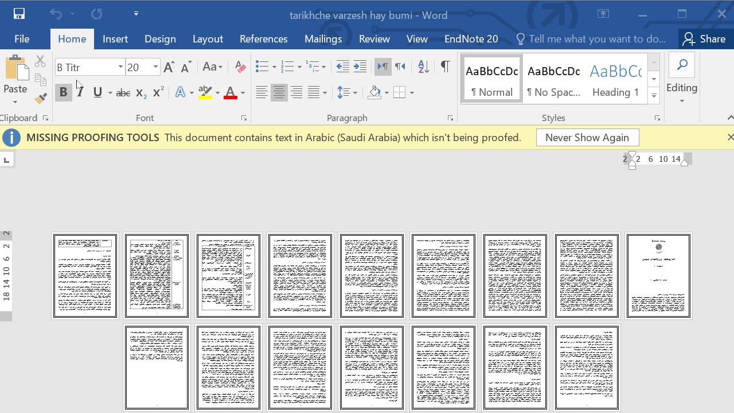Click the Redo repeat icon

96,14
